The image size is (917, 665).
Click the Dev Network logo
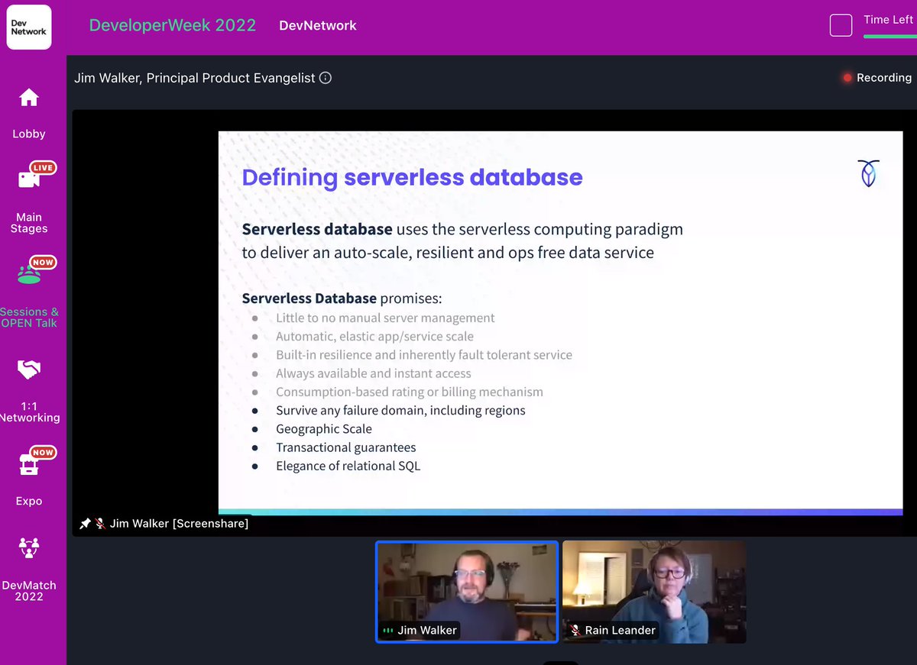(29, 27)
